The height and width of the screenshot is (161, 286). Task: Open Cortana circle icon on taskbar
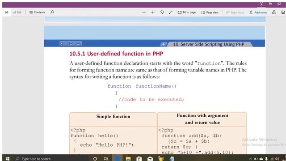tap(95, 159)
